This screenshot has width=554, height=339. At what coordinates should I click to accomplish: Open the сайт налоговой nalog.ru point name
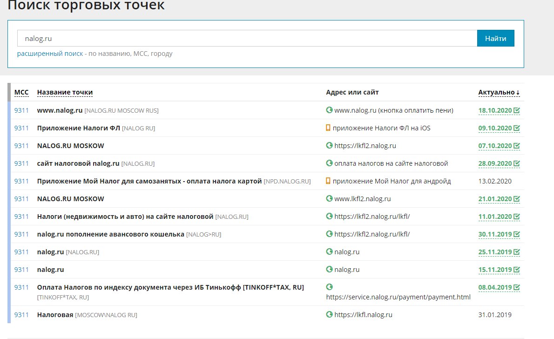pos(78,163)
